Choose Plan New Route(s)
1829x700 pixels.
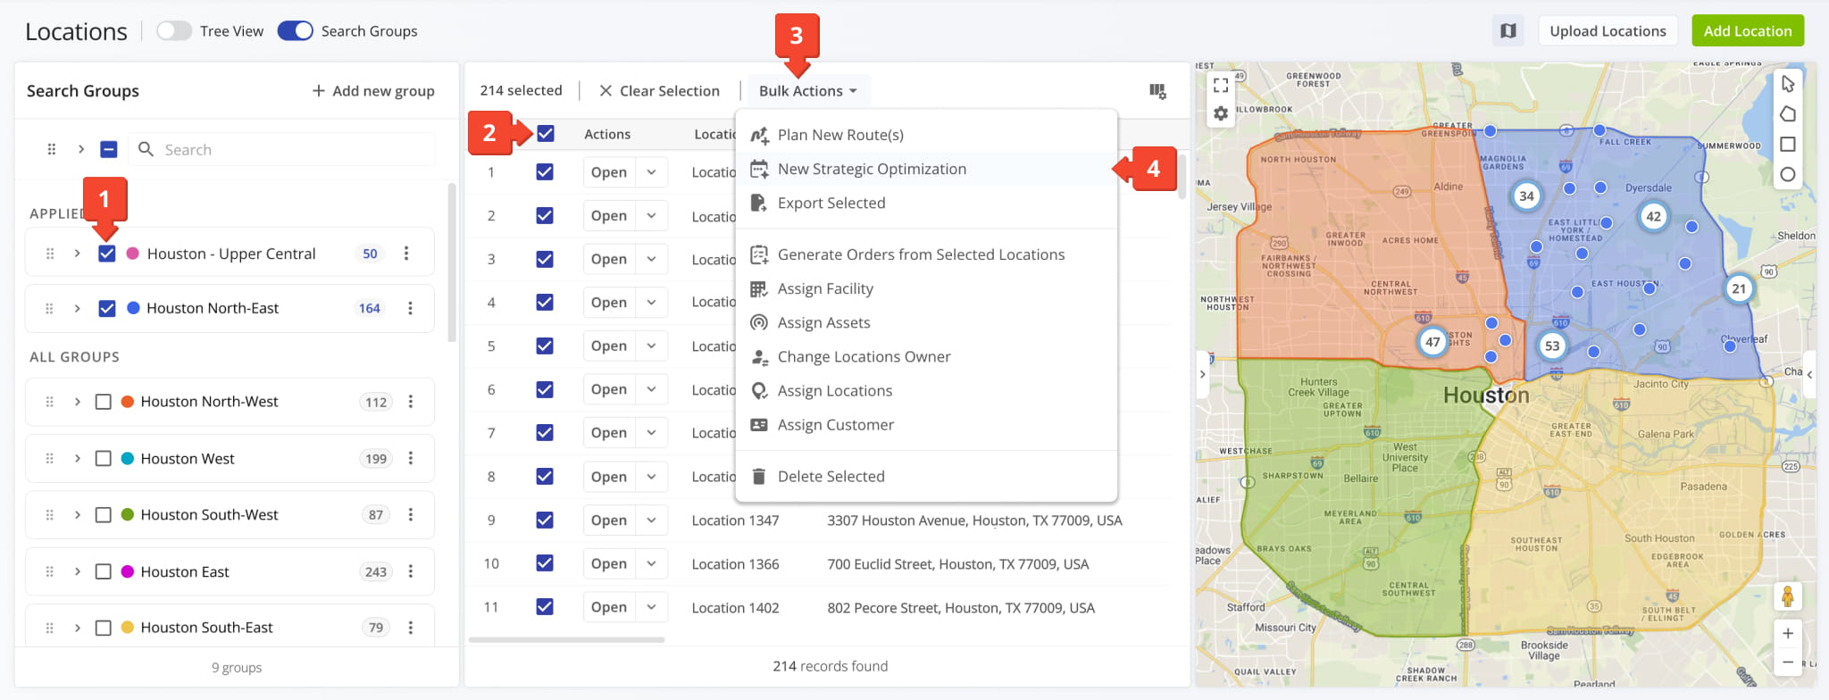click(926, 135)
